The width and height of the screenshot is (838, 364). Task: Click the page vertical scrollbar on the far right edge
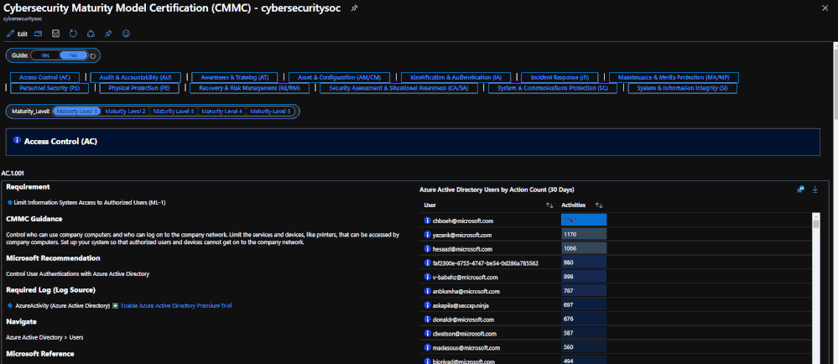pyautogui.click(x=835, y=203)
